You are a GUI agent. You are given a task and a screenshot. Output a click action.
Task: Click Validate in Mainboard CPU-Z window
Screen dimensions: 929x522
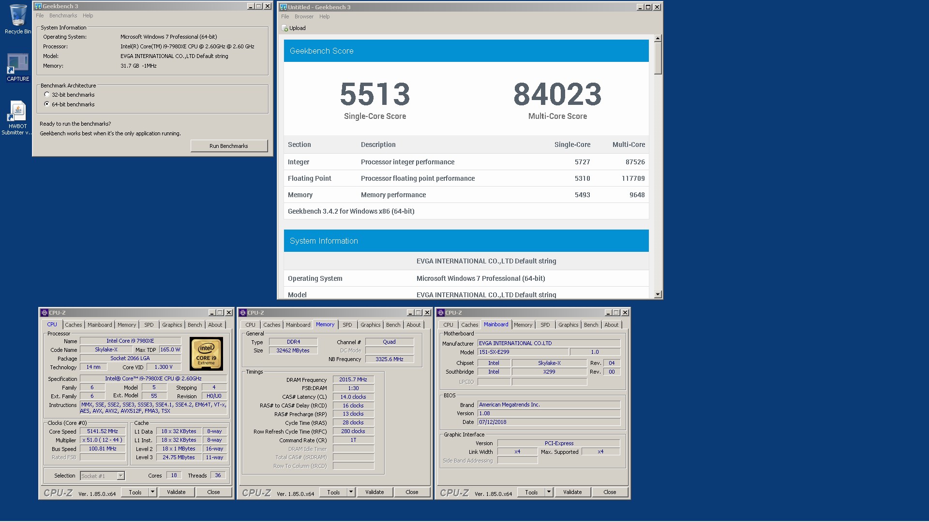click(572, 492)
